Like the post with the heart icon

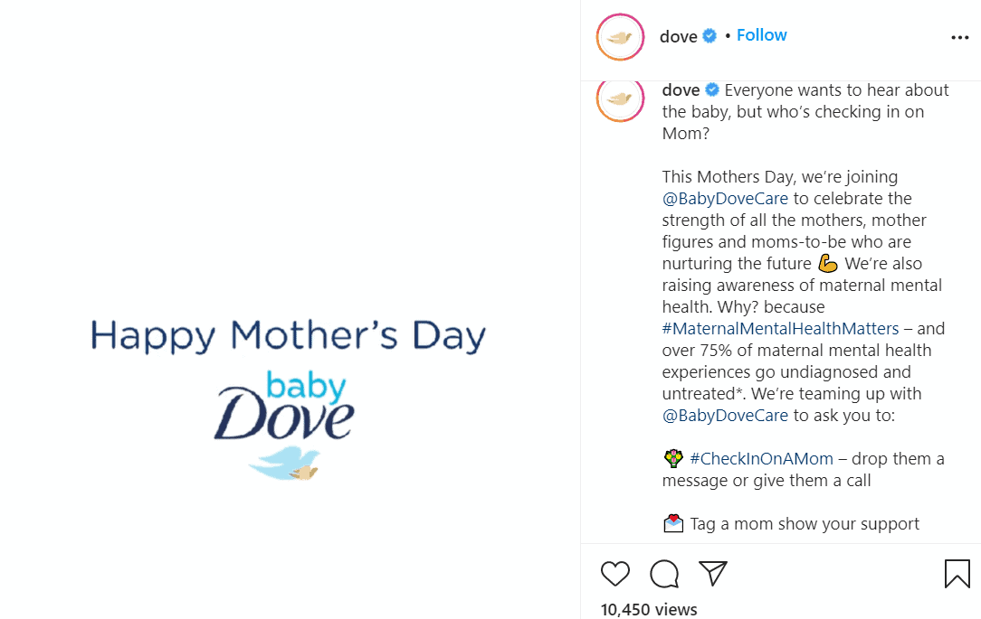point(615,574)
